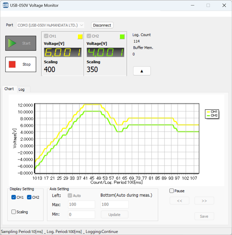Collapse panel with the up triangle button

142,71
